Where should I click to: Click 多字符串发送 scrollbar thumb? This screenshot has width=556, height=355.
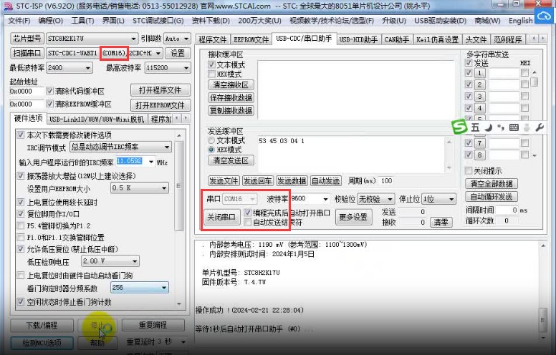tap(535, 82)
